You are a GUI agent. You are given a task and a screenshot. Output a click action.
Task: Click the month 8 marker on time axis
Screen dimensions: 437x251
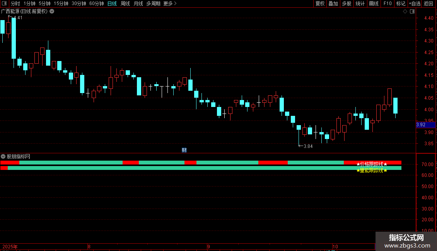tap(89, 247)
